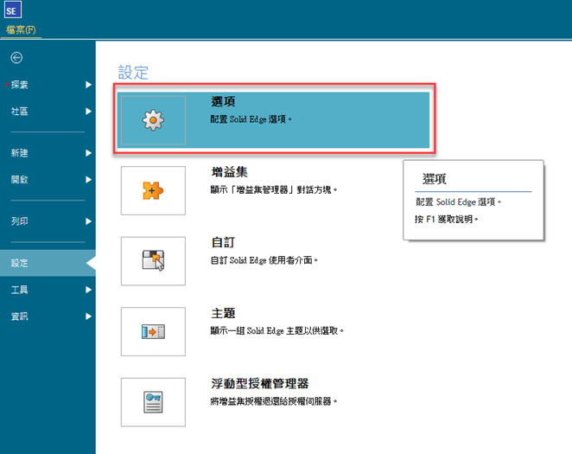Expand the 社區 submenu arrow
The height and width of the screenshot is (454, 572).
[88, 112]
